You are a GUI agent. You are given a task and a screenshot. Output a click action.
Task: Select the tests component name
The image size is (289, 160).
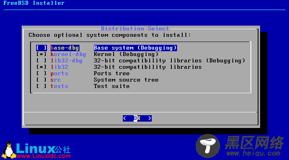[59, 86]
